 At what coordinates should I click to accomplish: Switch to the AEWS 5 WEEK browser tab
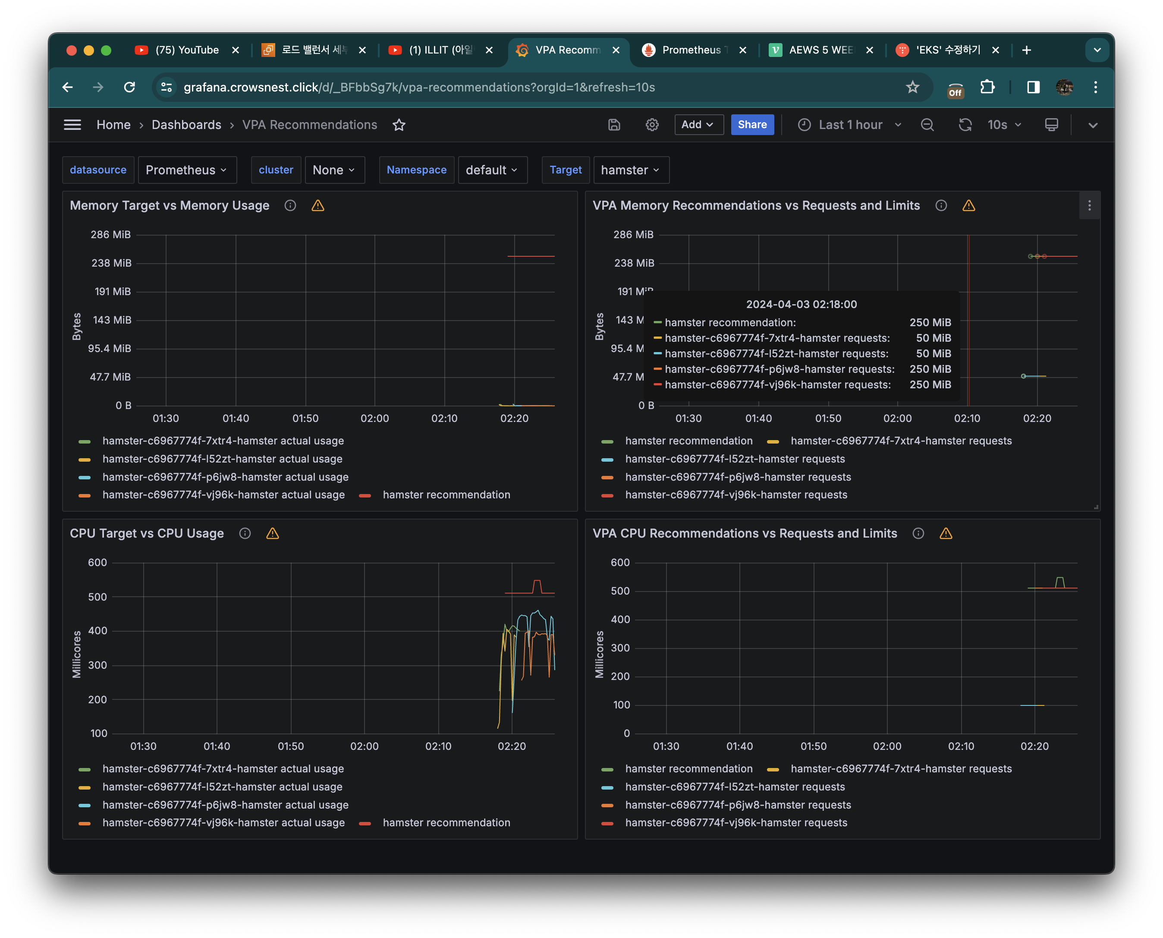(820, 50)
